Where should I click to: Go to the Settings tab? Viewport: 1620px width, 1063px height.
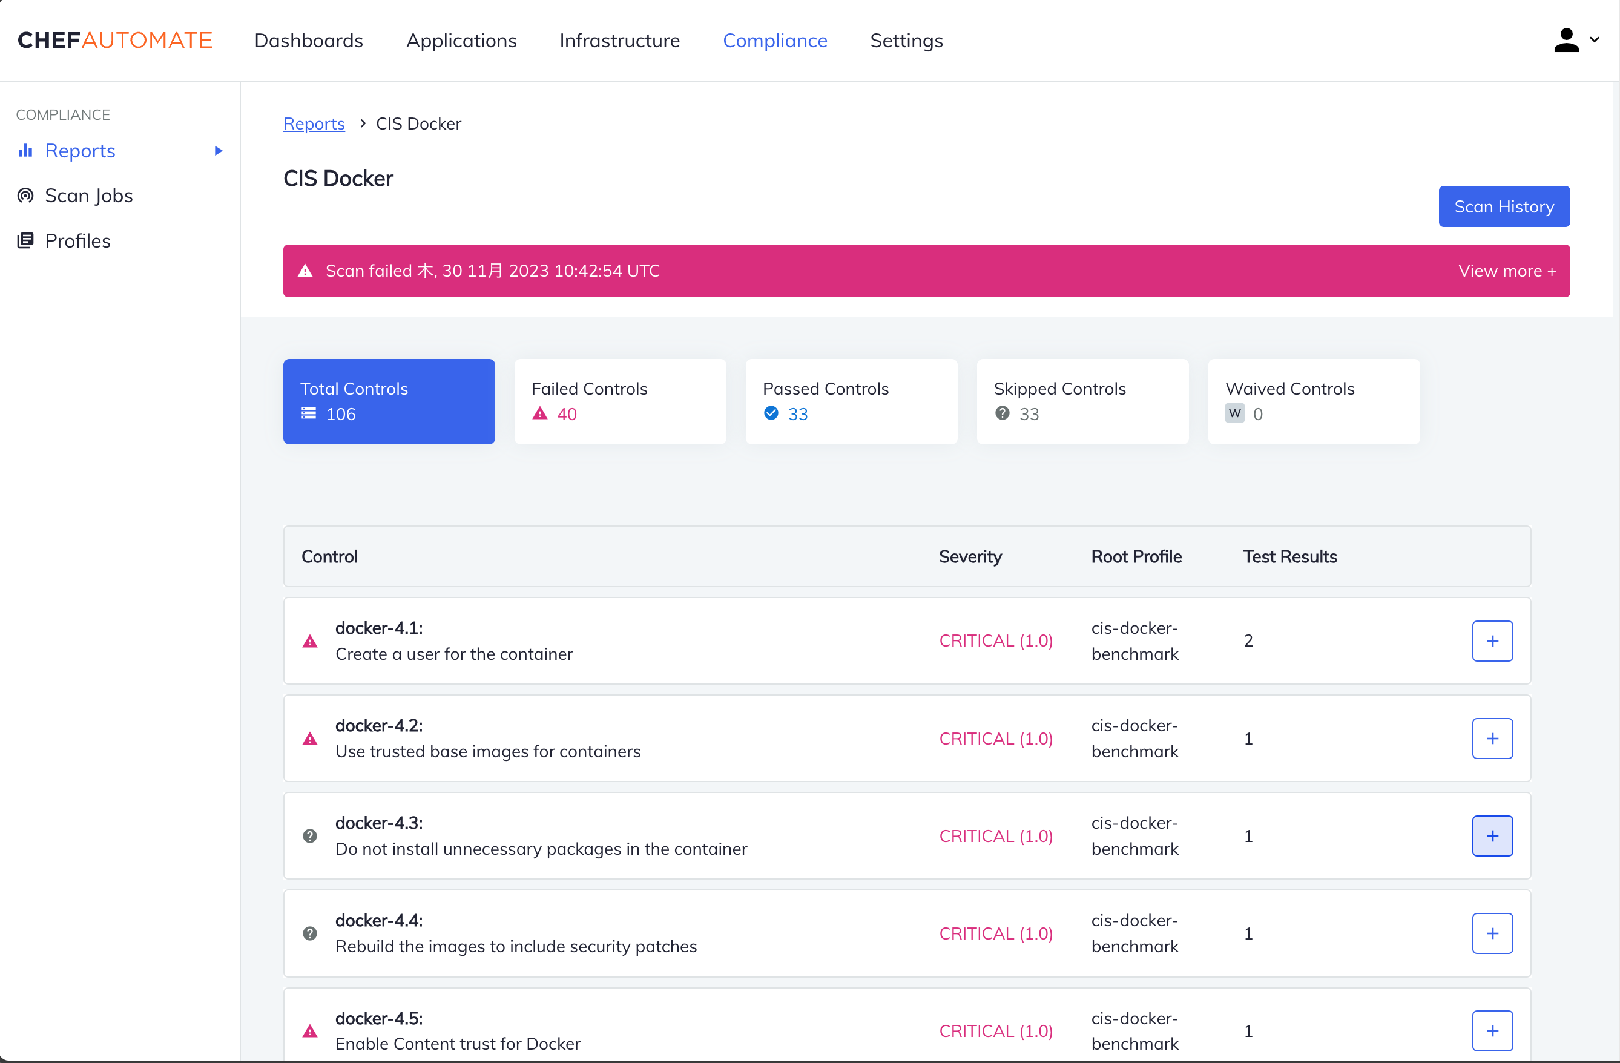(x=906, y=40)
